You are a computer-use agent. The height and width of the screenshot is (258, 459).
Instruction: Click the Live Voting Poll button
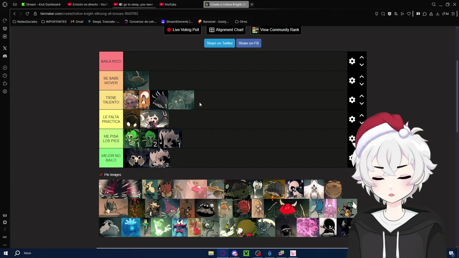click(x=183, y=30)
